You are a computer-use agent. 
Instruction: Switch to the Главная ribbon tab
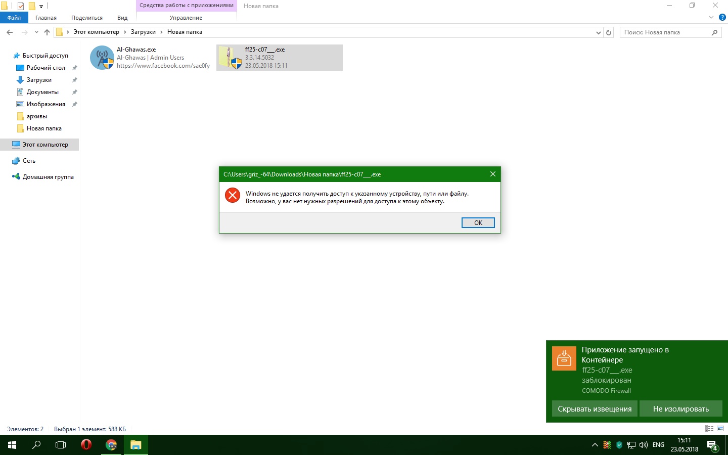point(46,18)
